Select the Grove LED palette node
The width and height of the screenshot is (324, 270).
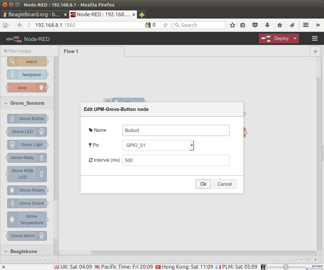coord(27,132)
